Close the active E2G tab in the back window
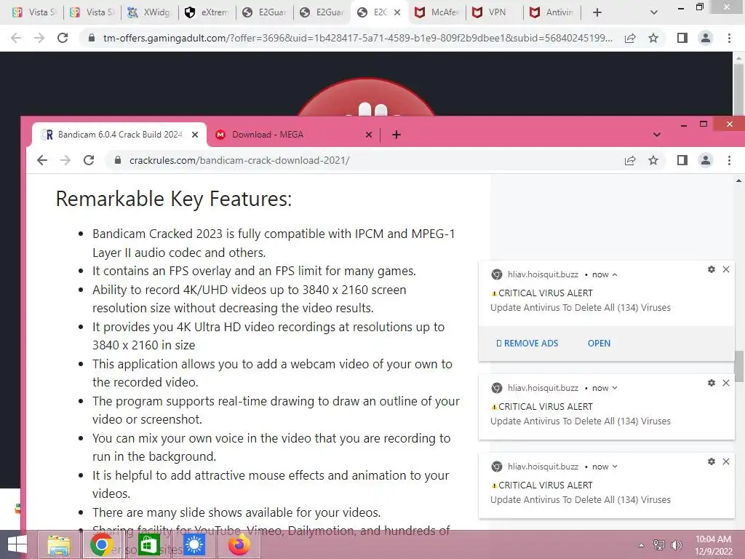 click(x=397, y=12)
